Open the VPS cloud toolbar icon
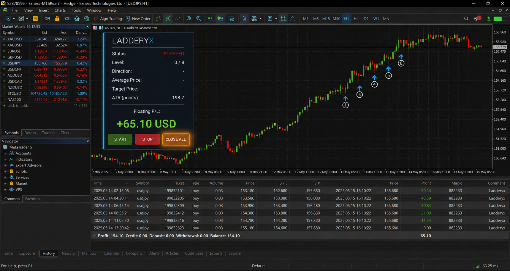510x271 pixels. pos(77,19)
